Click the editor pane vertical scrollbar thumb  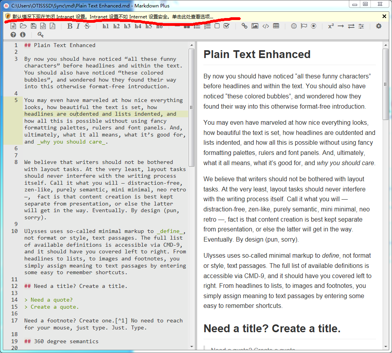point(192,106)
